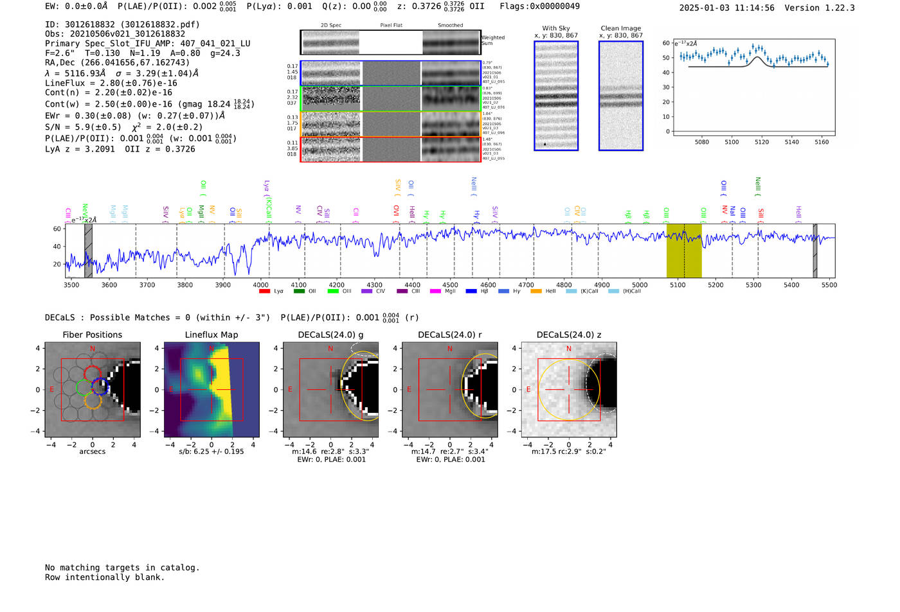Select the 2025-01-03 11:14:56 timestamp
900x612 pixels.
pyautogui.click(x=726, y=8)
